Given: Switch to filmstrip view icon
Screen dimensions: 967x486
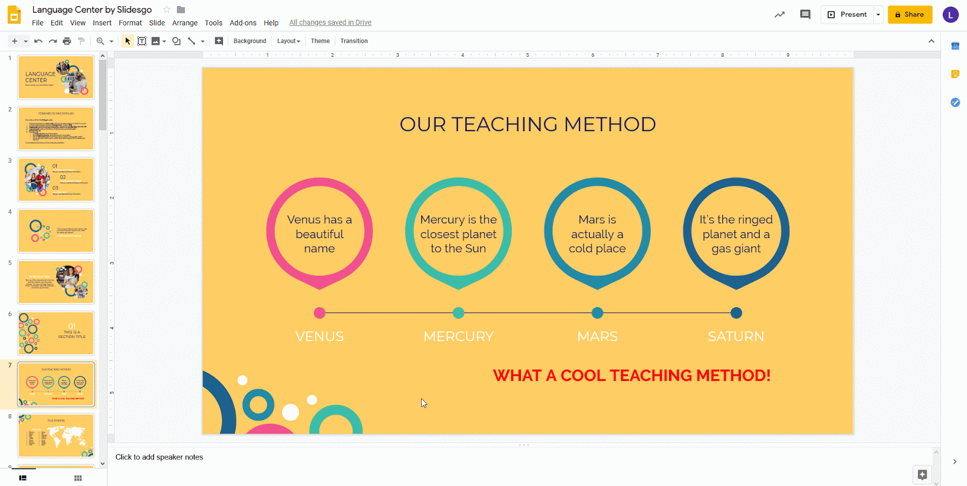Looking at the screenshot, I should tap(23, 478).
